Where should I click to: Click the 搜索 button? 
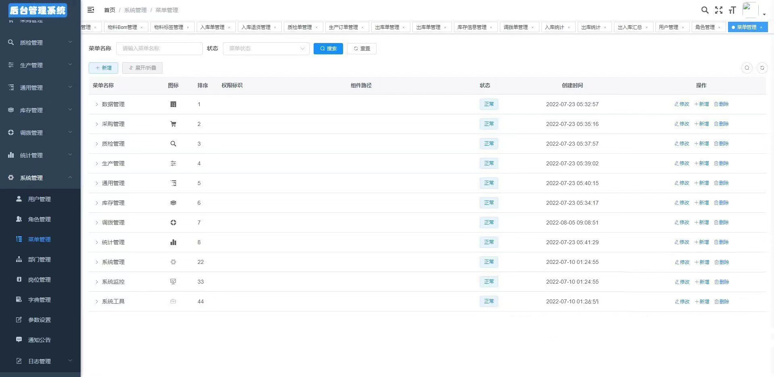click(x=328, y=48)
